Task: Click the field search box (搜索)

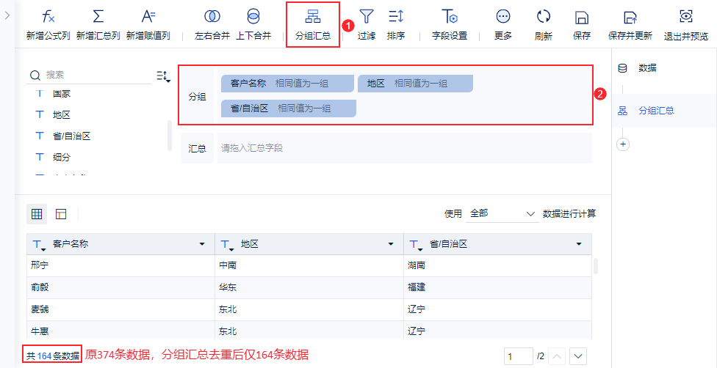Action: coord(89,75)
